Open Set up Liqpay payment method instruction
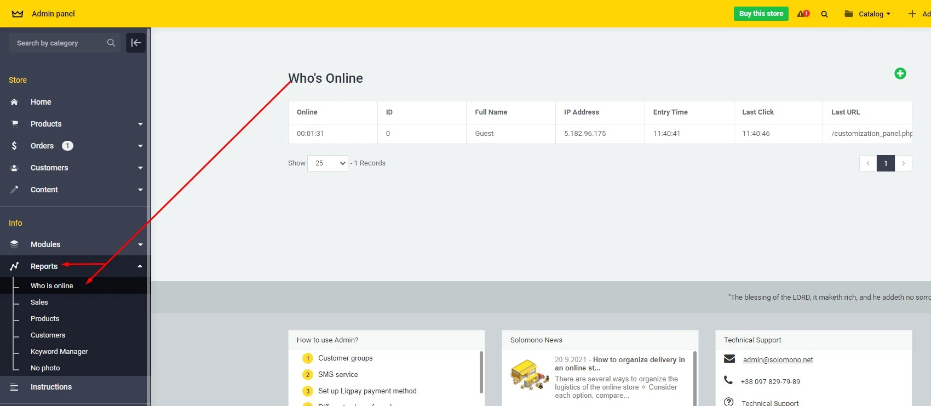Viewport: 931px width, 406px height. click(x=367, y=391)
